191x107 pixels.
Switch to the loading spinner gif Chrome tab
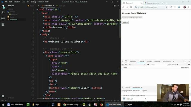pos(153,3)
